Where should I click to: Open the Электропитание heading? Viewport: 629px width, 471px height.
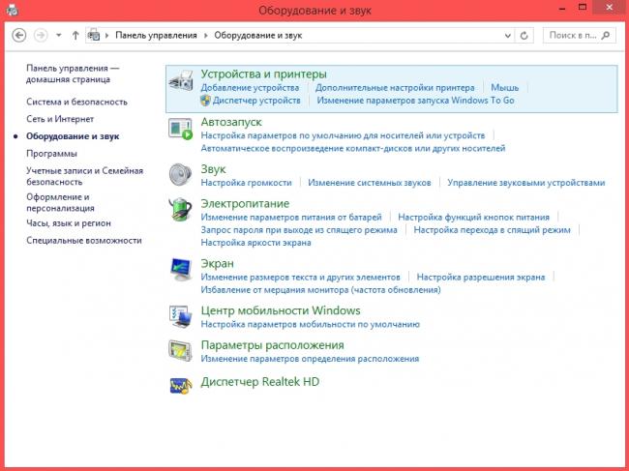[245, 204]
